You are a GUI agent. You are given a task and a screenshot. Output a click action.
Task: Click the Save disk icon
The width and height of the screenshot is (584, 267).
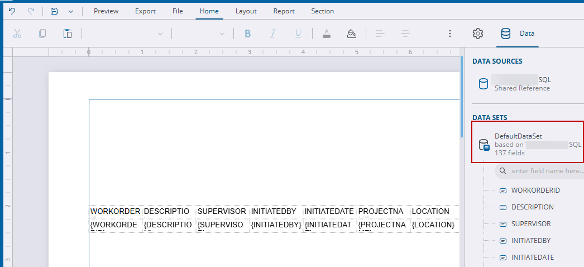(54, 11)
